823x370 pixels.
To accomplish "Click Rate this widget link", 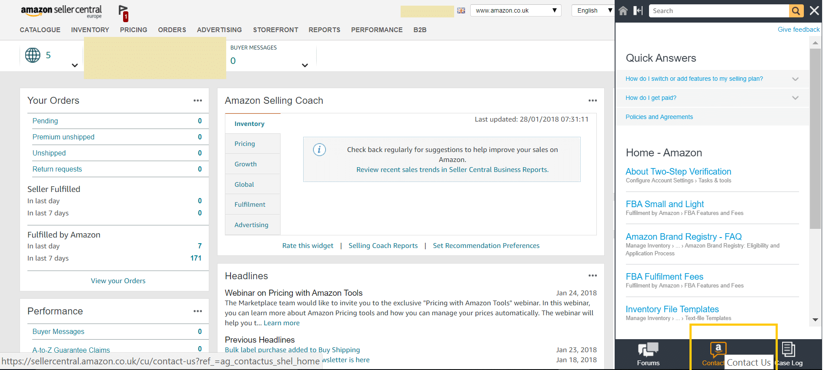I will point(308,246).
